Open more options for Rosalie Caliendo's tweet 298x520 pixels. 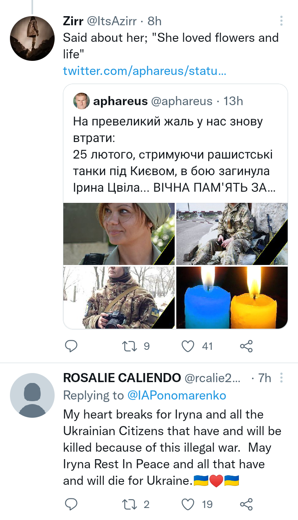[x=281, y=378]
